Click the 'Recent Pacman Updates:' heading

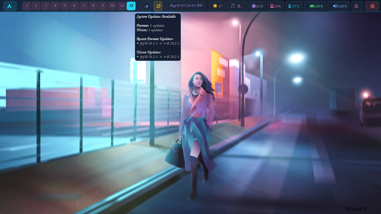155,39
